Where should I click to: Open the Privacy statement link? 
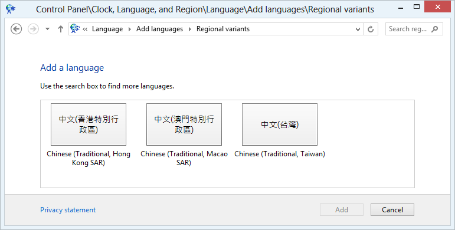(68, 210)
